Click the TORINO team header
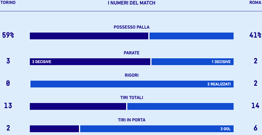The height and width of the screenshot is (135, 262). [x=8, y=3]
